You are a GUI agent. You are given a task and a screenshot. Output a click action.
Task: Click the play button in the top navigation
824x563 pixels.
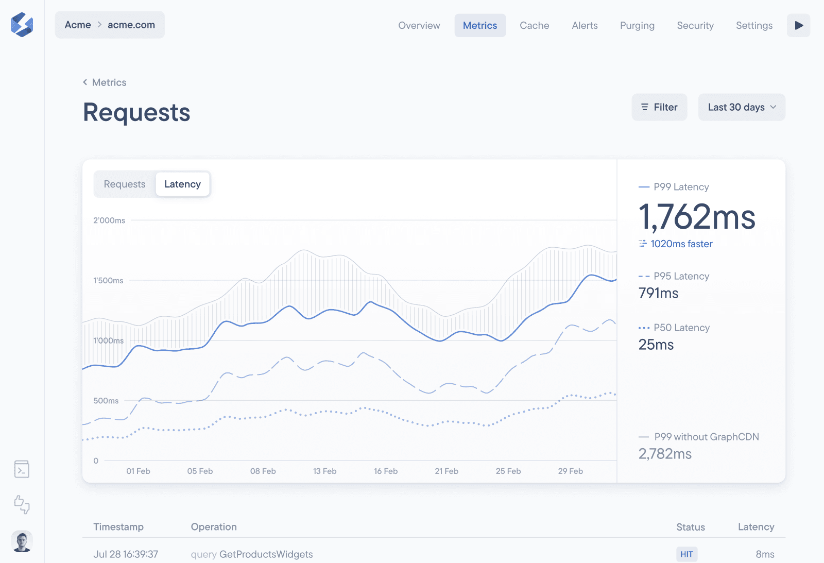[798, 25]
